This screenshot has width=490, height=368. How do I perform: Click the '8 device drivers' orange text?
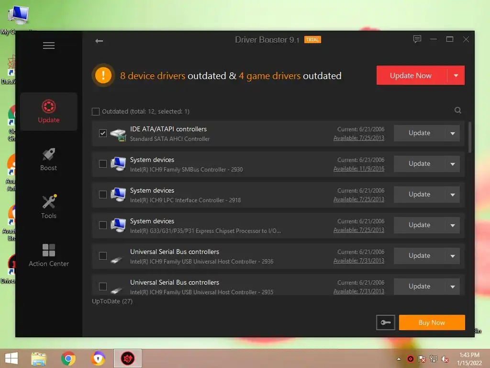point(153,76)
